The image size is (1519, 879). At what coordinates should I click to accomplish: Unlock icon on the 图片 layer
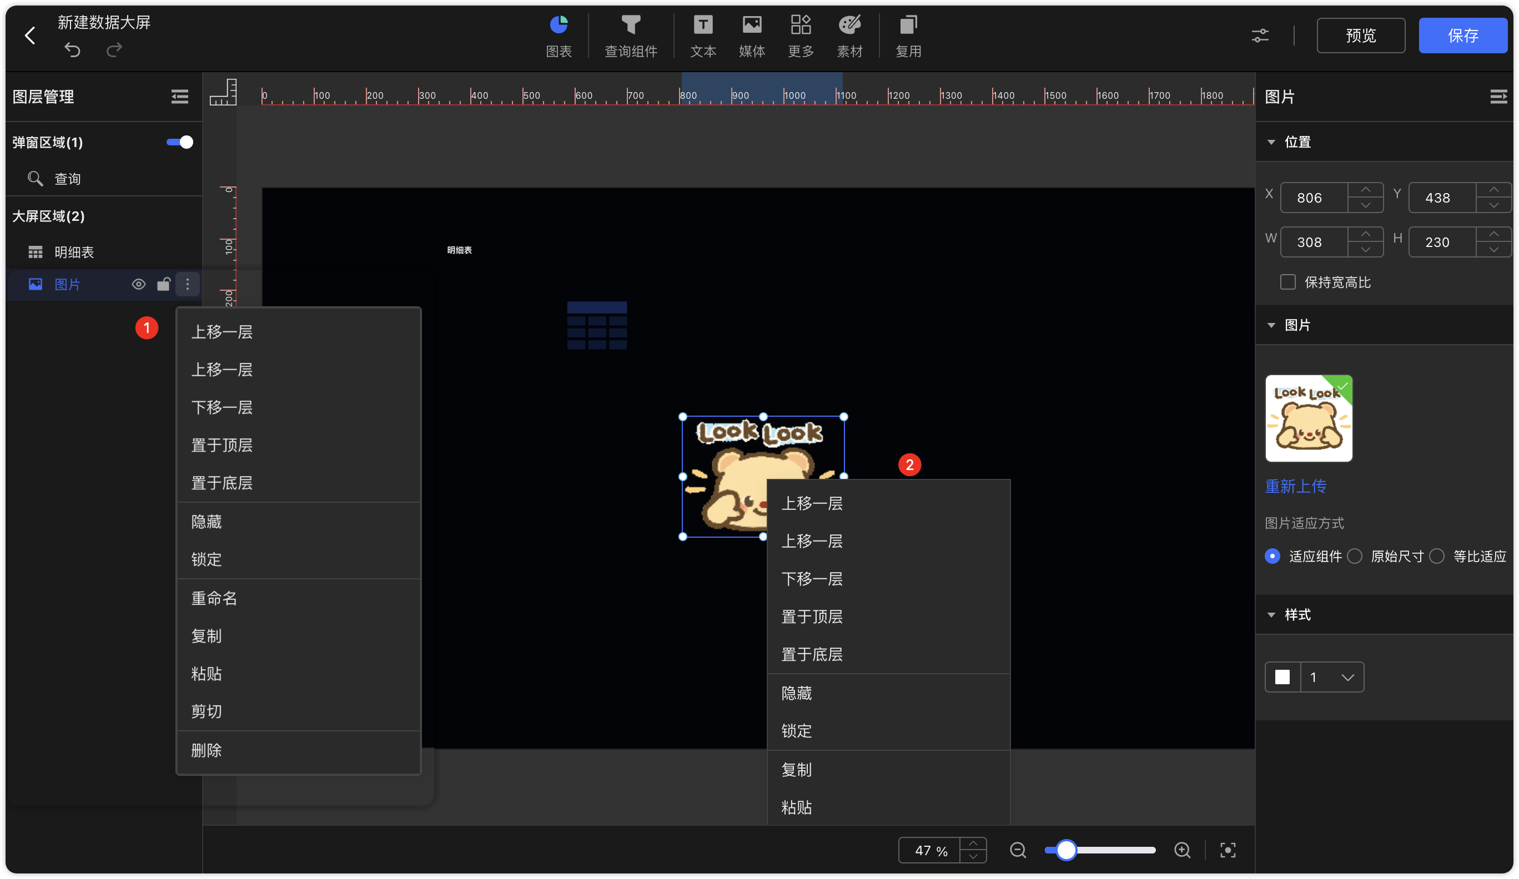pyautogui.click(x=163, y=284)
